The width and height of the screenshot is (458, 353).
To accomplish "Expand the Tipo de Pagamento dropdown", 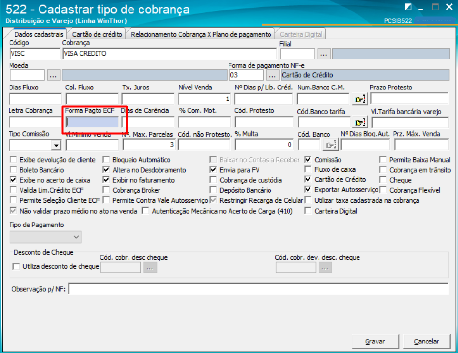I will click(45, 237).
